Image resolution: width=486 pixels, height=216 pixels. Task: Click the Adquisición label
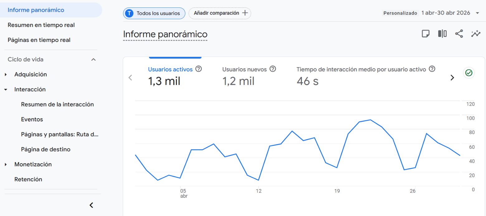pyautogui.click(x=31, y=74)
